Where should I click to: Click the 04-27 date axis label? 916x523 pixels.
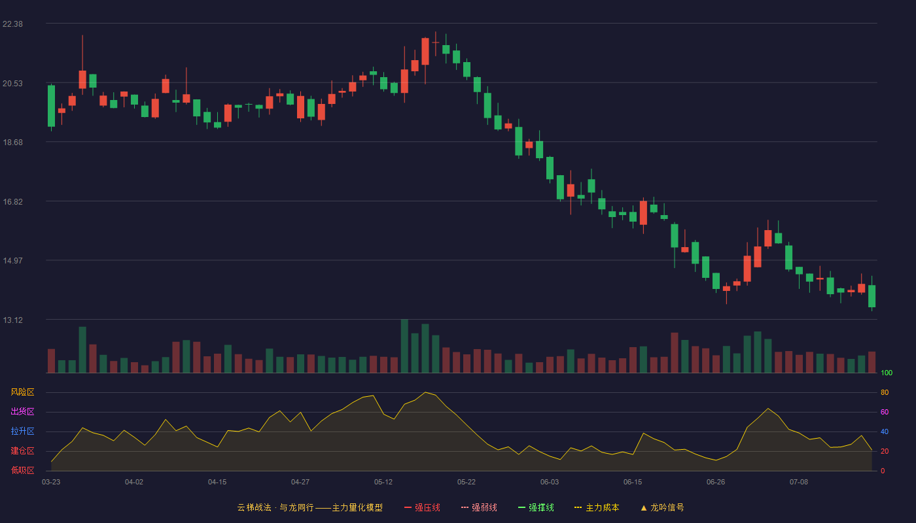[300, 482]
